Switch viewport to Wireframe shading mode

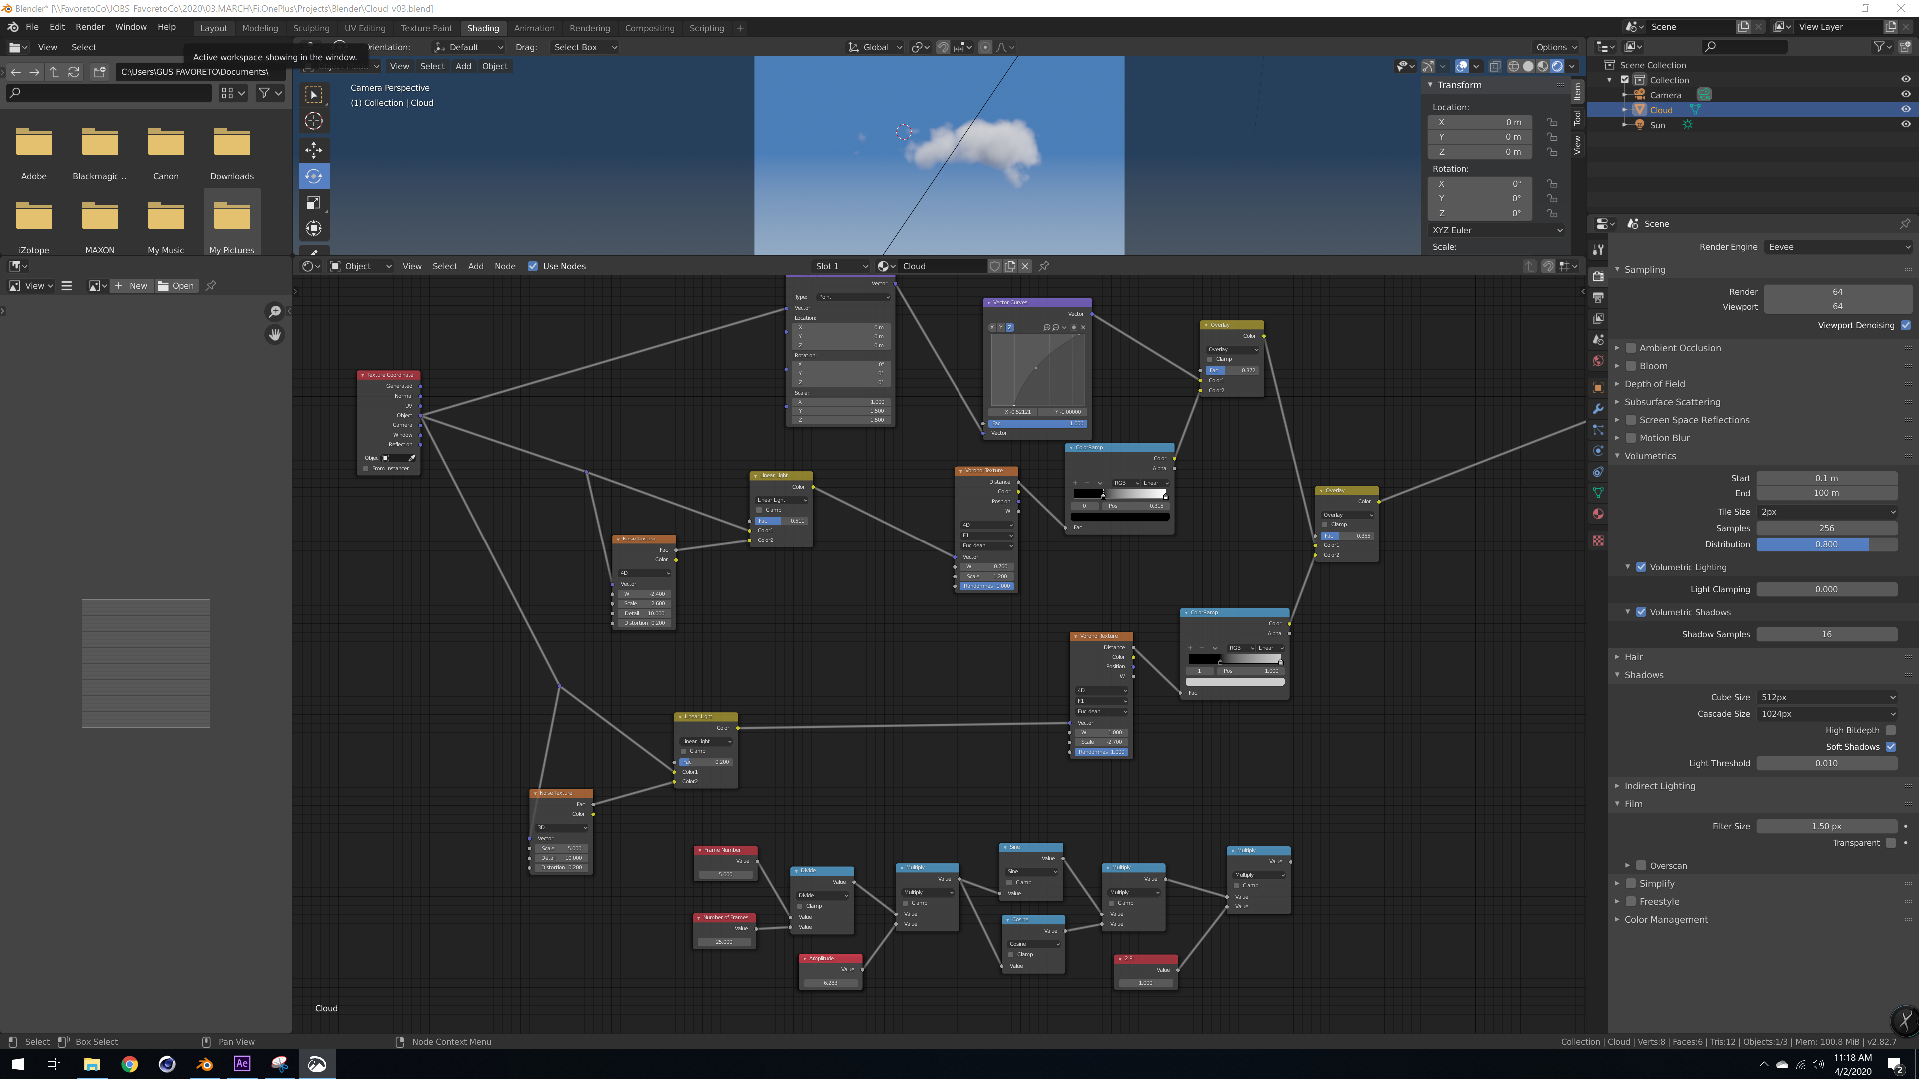click(1514, 66)
